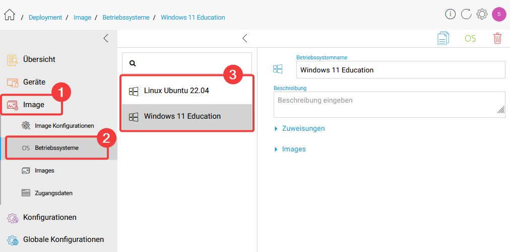The image size is (510, 252).
Task: Select Linux Ubuntu 22.04 list entry
Action: (x=186, y=91)
